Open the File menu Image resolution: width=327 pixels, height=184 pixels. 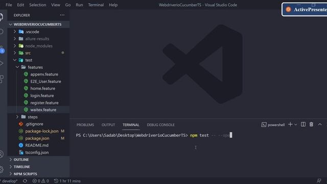click(9, 5)
